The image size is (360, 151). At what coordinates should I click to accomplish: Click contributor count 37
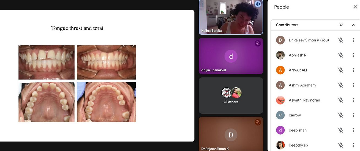(341, 25)
